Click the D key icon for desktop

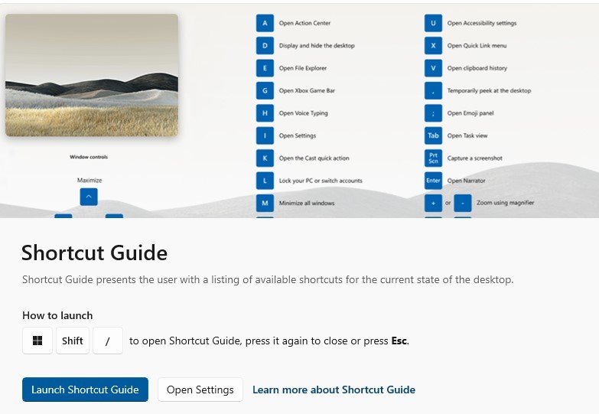[x=265, y=45]
